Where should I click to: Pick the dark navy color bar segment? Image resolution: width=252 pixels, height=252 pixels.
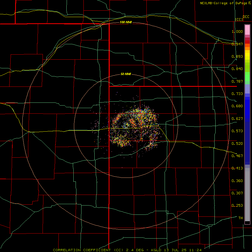point(247,143)
